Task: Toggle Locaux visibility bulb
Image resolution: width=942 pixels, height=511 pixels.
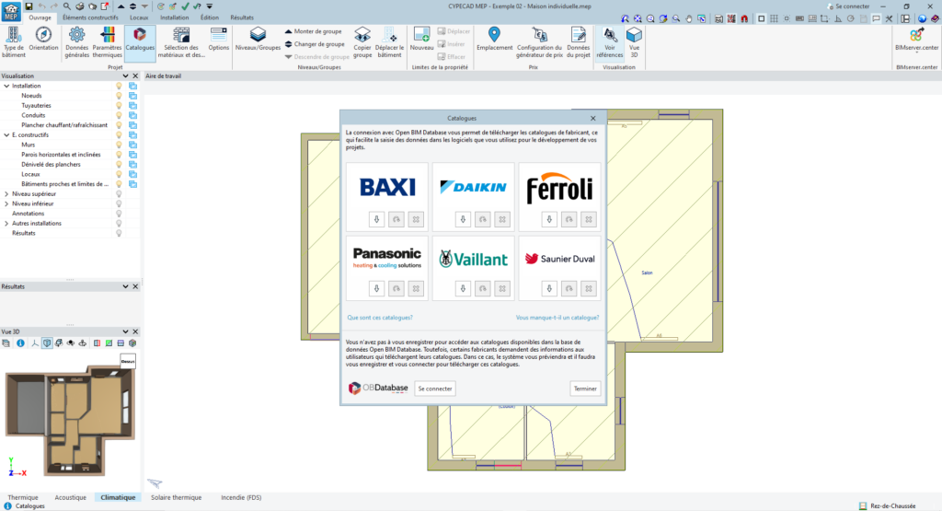Action: pos(119,174)
